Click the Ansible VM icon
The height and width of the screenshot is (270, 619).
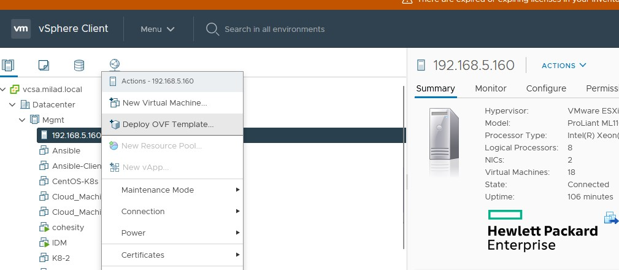tap(44, 150)
